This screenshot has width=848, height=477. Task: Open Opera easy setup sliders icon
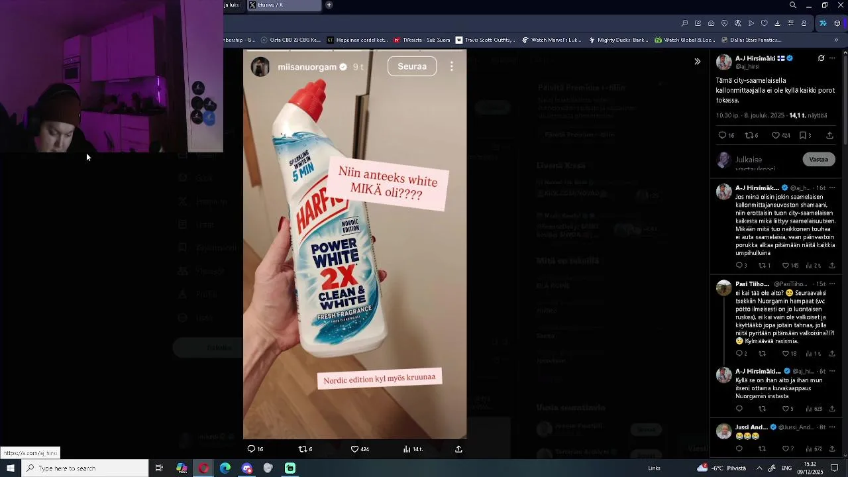coord(790,23)
